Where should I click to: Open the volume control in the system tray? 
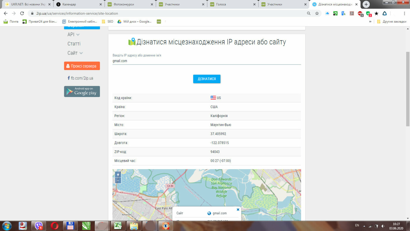point(383,226)
